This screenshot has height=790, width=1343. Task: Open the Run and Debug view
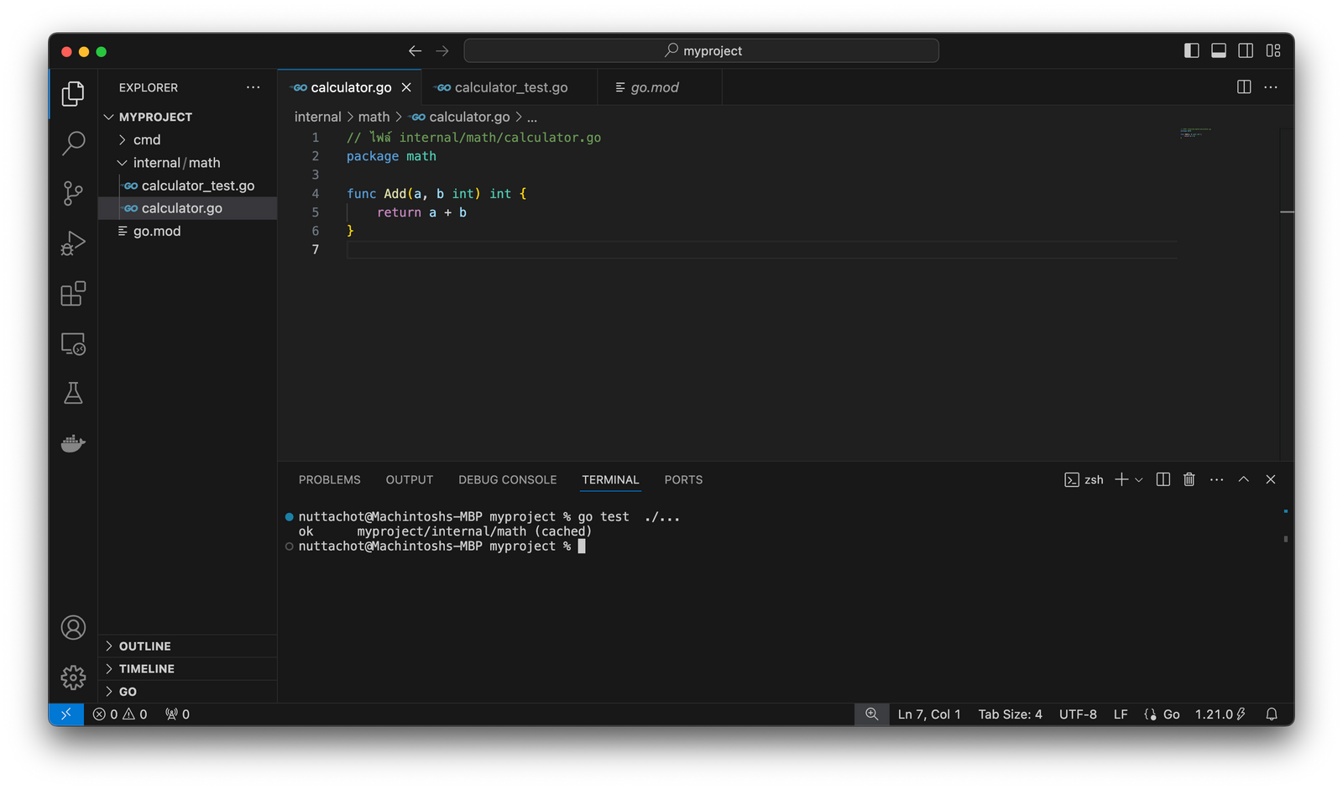pyautogui.click(x=72, y=243)
